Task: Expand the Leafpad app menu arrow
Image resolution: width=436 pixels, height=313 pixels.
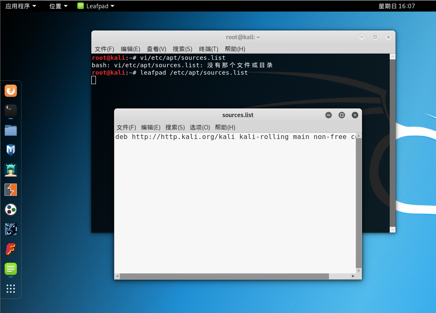Action: [112, 6]
